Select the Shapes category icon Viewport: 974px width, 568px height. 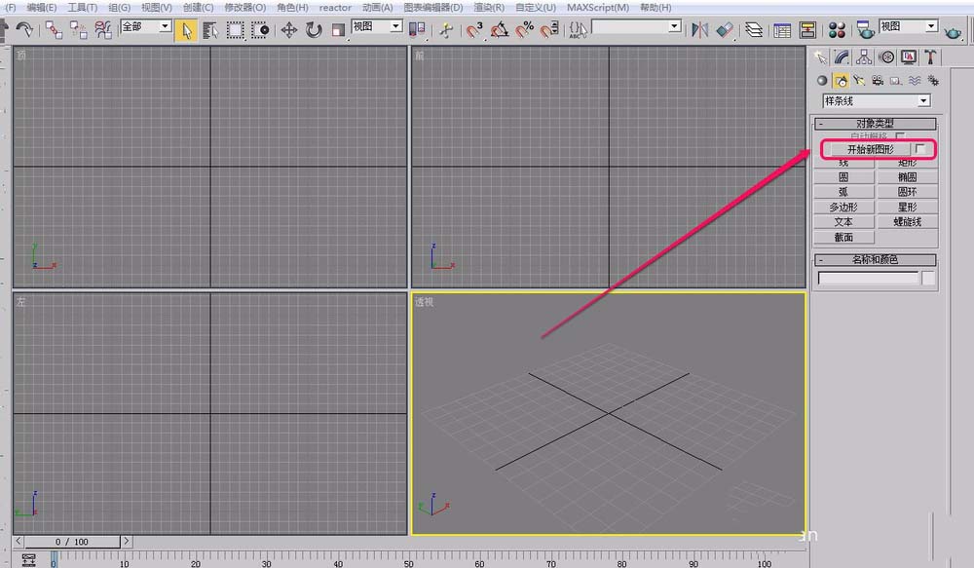point(842,81)
